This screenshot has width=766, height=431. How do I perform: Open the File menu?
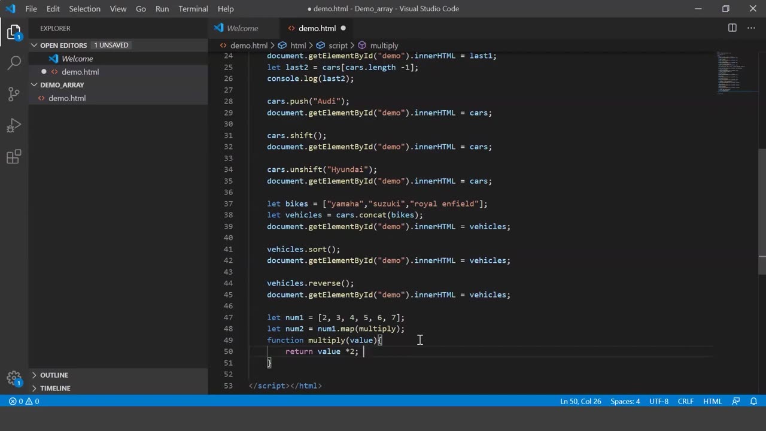[x=31, y=9]
